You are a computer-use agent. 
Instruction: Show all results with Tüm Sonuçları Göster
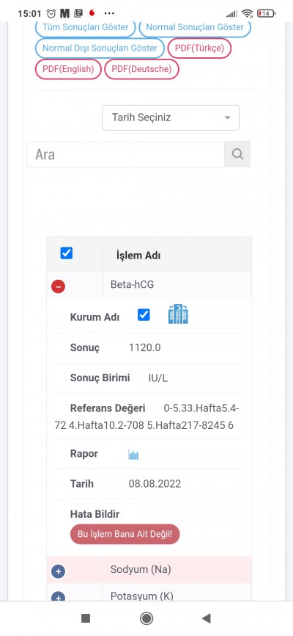pos(86,28)
